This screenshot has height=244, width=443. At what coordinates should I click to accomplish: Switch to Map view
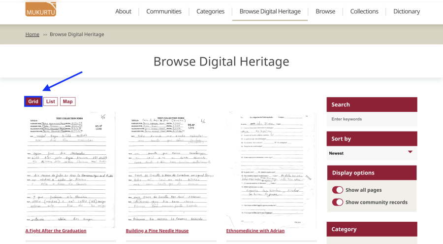[x=68, y=102]
